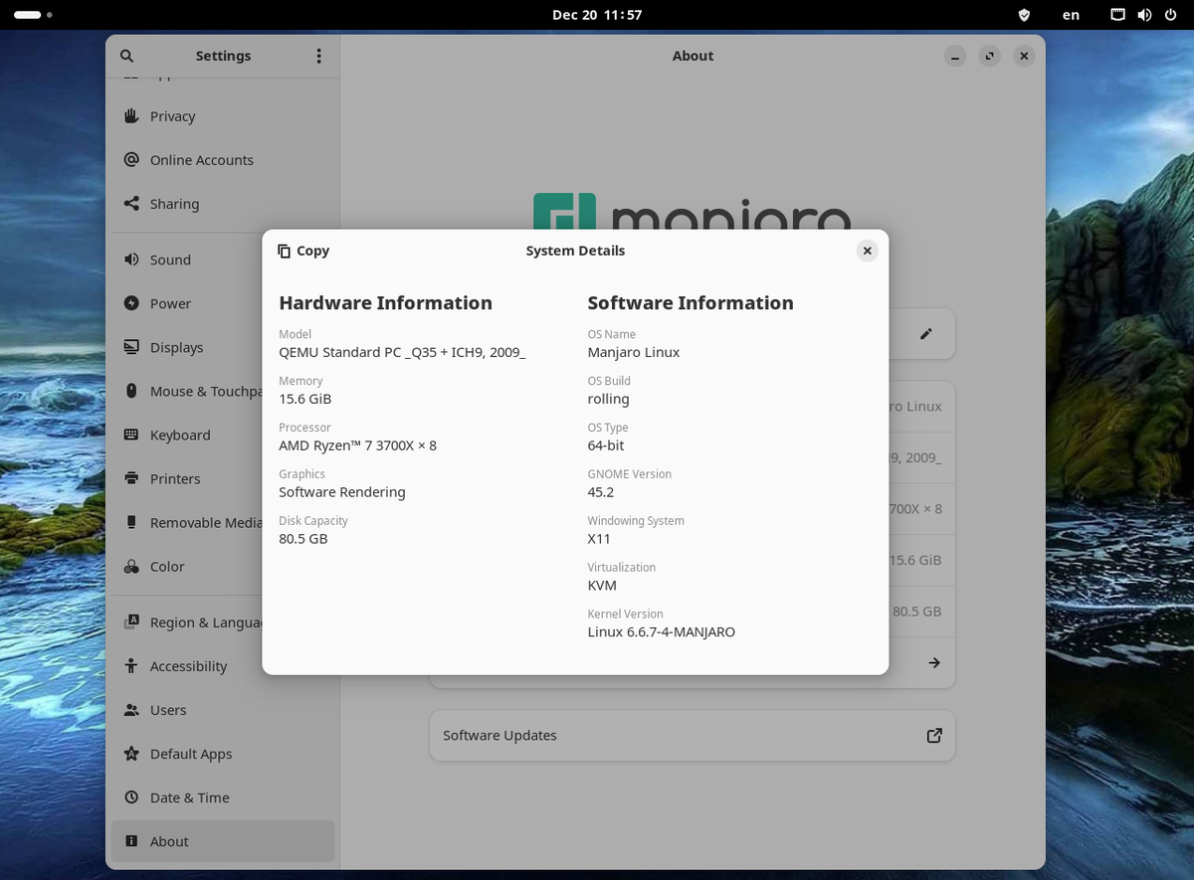The image size is (1194, 880).
Task: Click the Printers icon in sidebar
Action: [131, 478]
